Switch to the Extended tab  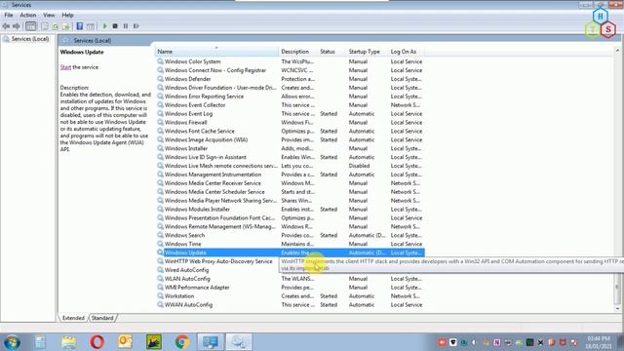(73, 318)
